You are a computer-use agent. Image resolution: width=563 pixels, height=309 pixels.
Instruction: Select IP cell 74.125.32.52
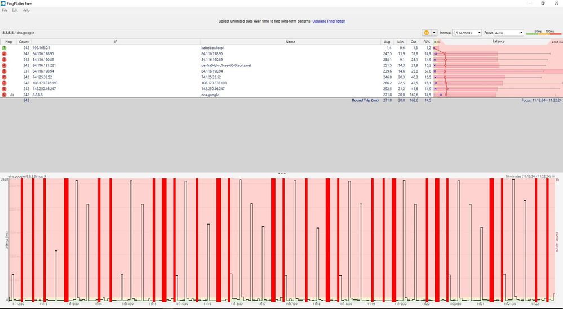pyautogui.click(x=42, y=77)
